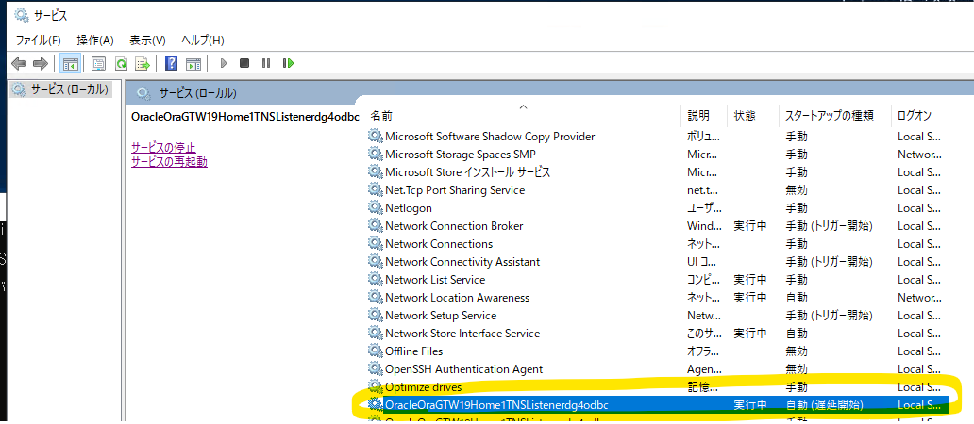Viewport: 974px width, 424px height.
Task: Select the Optimize drives service
Action: point(424,387)
